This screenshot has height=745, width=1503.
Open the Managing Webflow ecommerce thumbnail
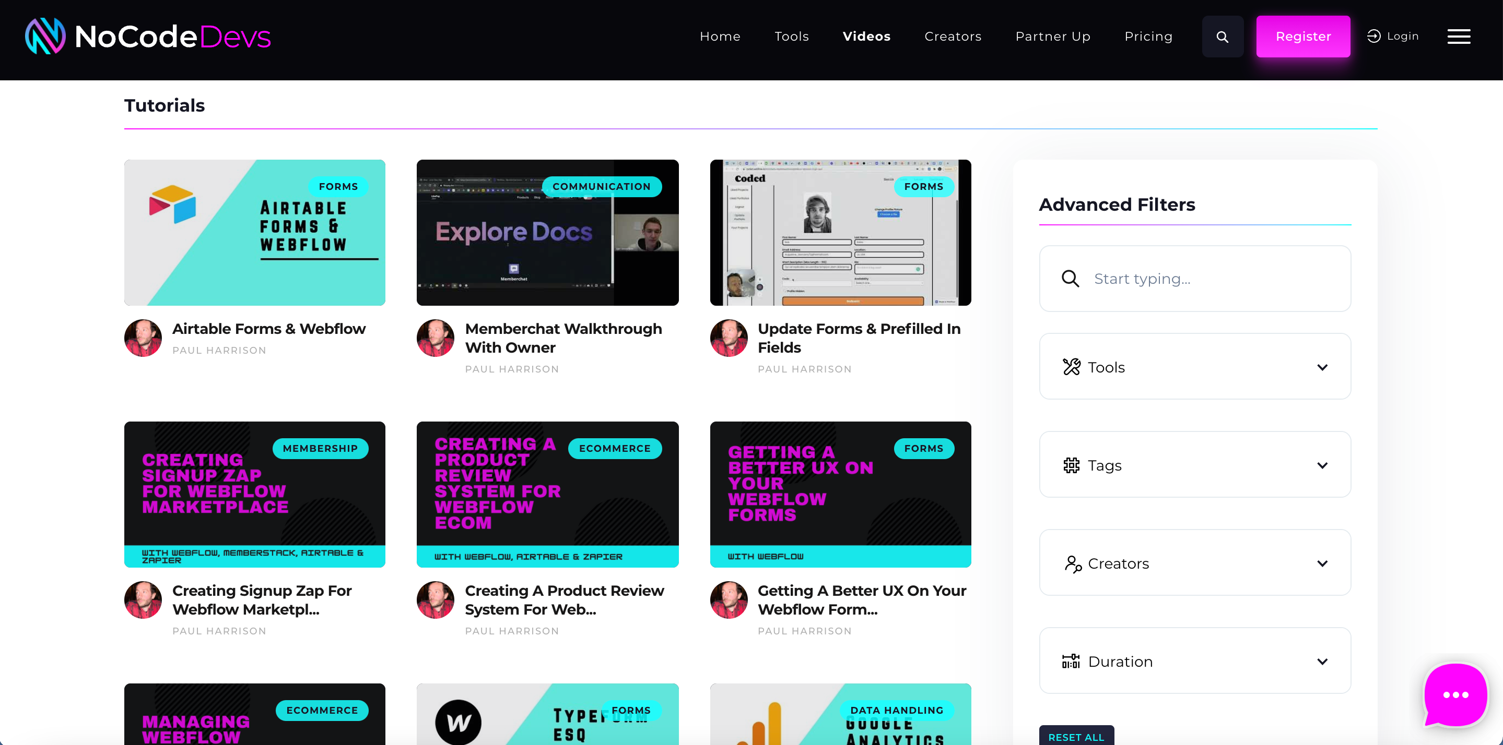[x=254, y=714]
